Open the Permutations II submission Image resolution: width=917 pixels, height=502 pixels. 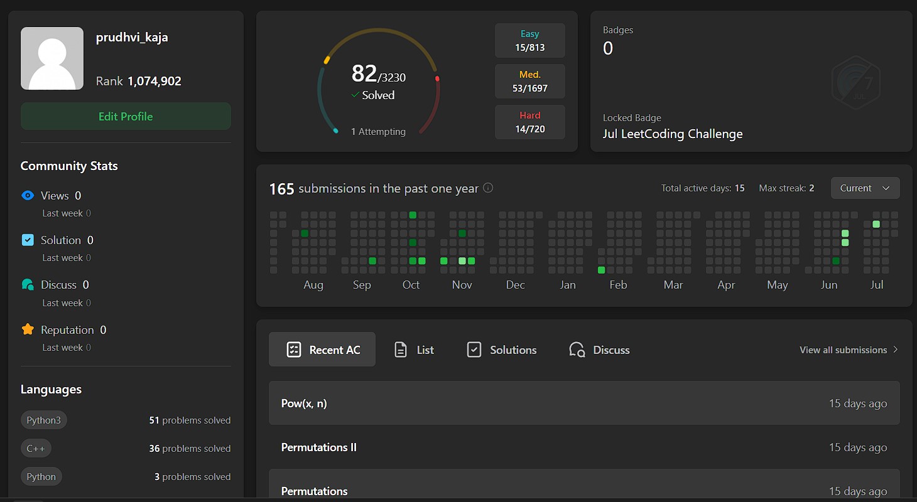tap(584, 447)
